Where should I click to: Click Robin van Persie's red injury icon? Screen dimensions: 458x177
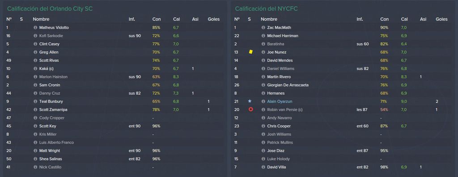pyautogui.click(x=250, y=110)
